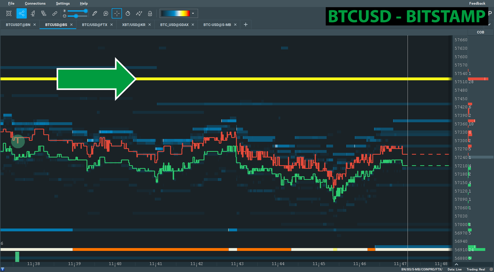The height and width of the screenshot is (272, 494).
Task: Click the Trading: Real status
Action: pos(476,269)
